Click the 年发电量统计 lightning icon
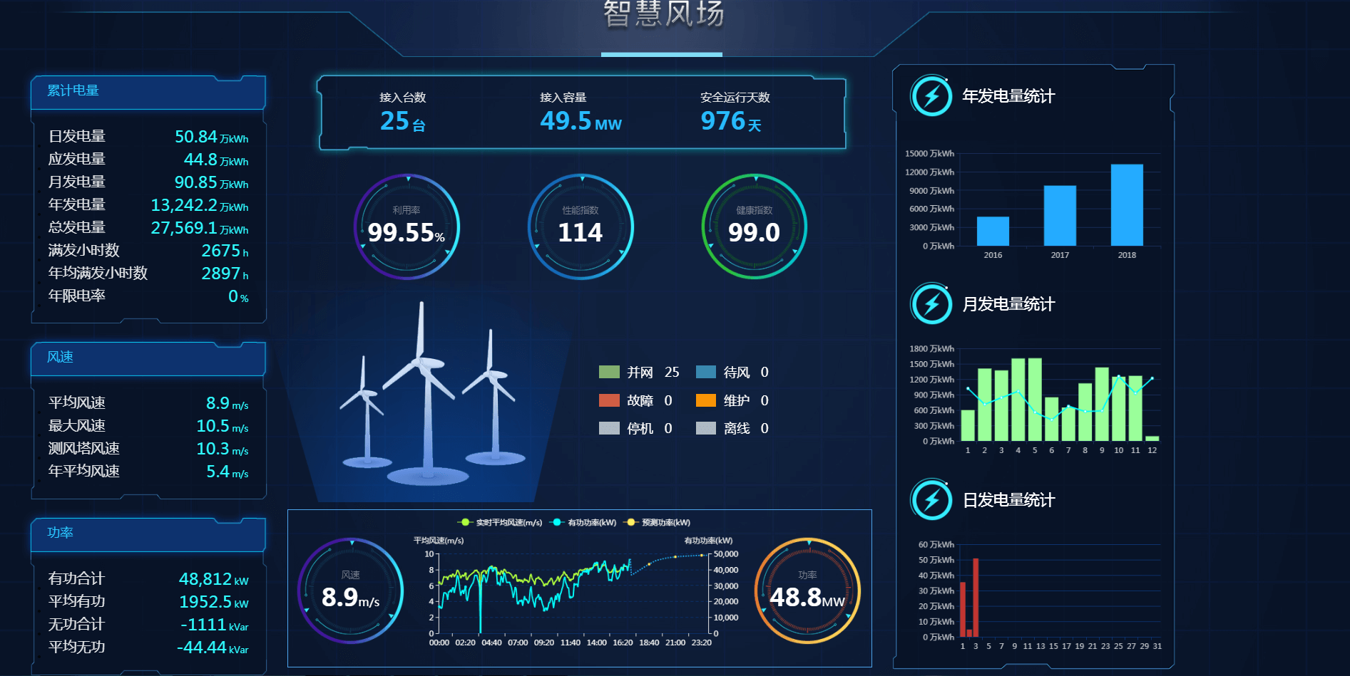 [x=931, y=95]
